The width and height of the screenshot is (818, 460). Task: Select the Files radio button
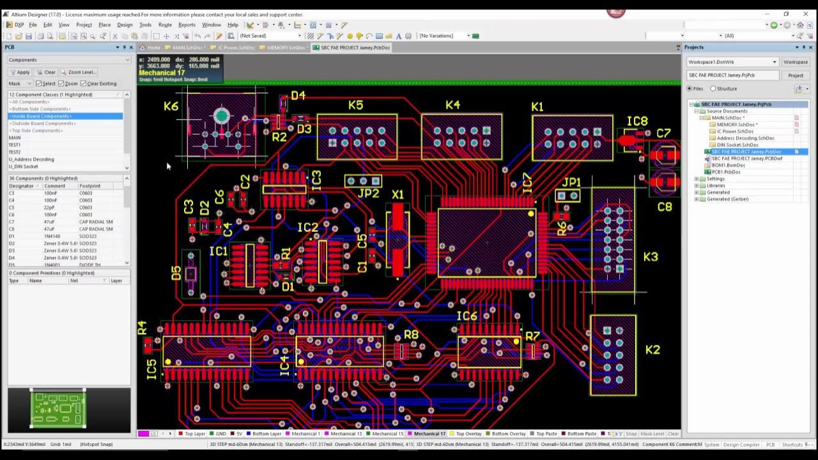pos(690,89)
